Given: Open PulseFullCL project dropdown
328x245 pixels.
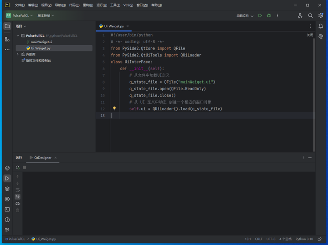Looking at the screenshot, I should (19, 15).
